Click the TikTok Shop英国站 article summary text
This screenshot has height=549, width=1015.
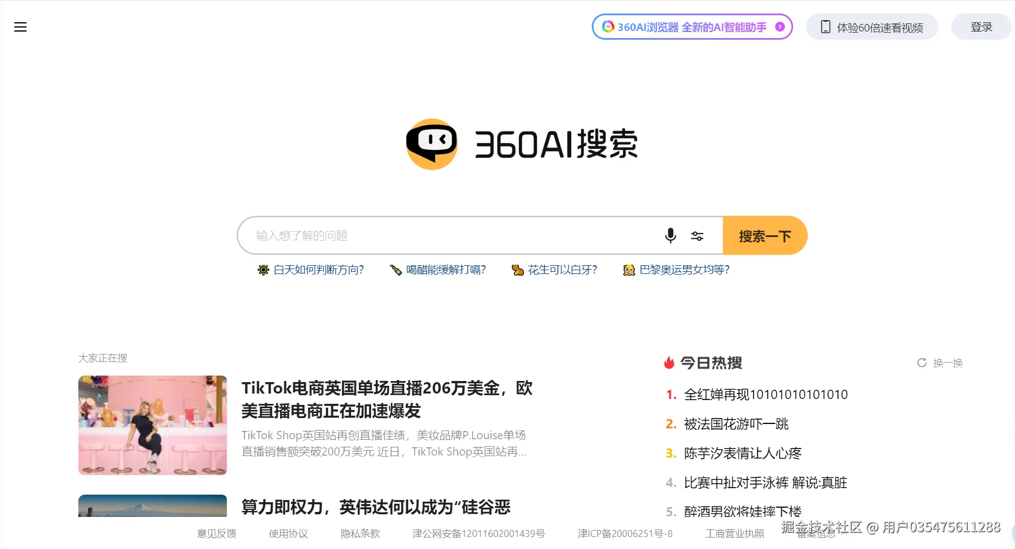(384, 444)
